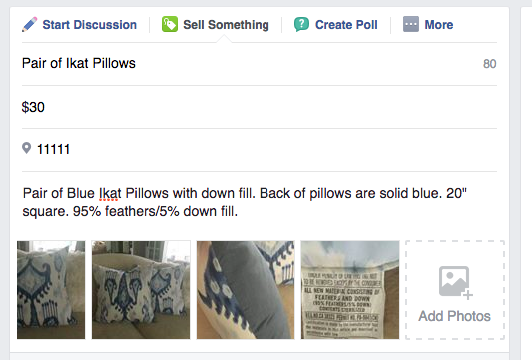Viewport: 532px width, 360px height.
Task: Click the add photo picture icon
Action: click(x=456, y=282)
